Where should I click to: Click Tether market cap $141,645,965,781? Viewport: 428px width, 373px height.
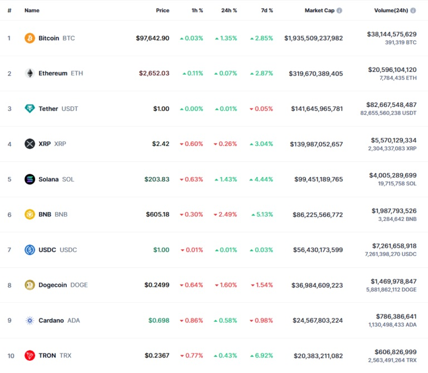(317, 109)
